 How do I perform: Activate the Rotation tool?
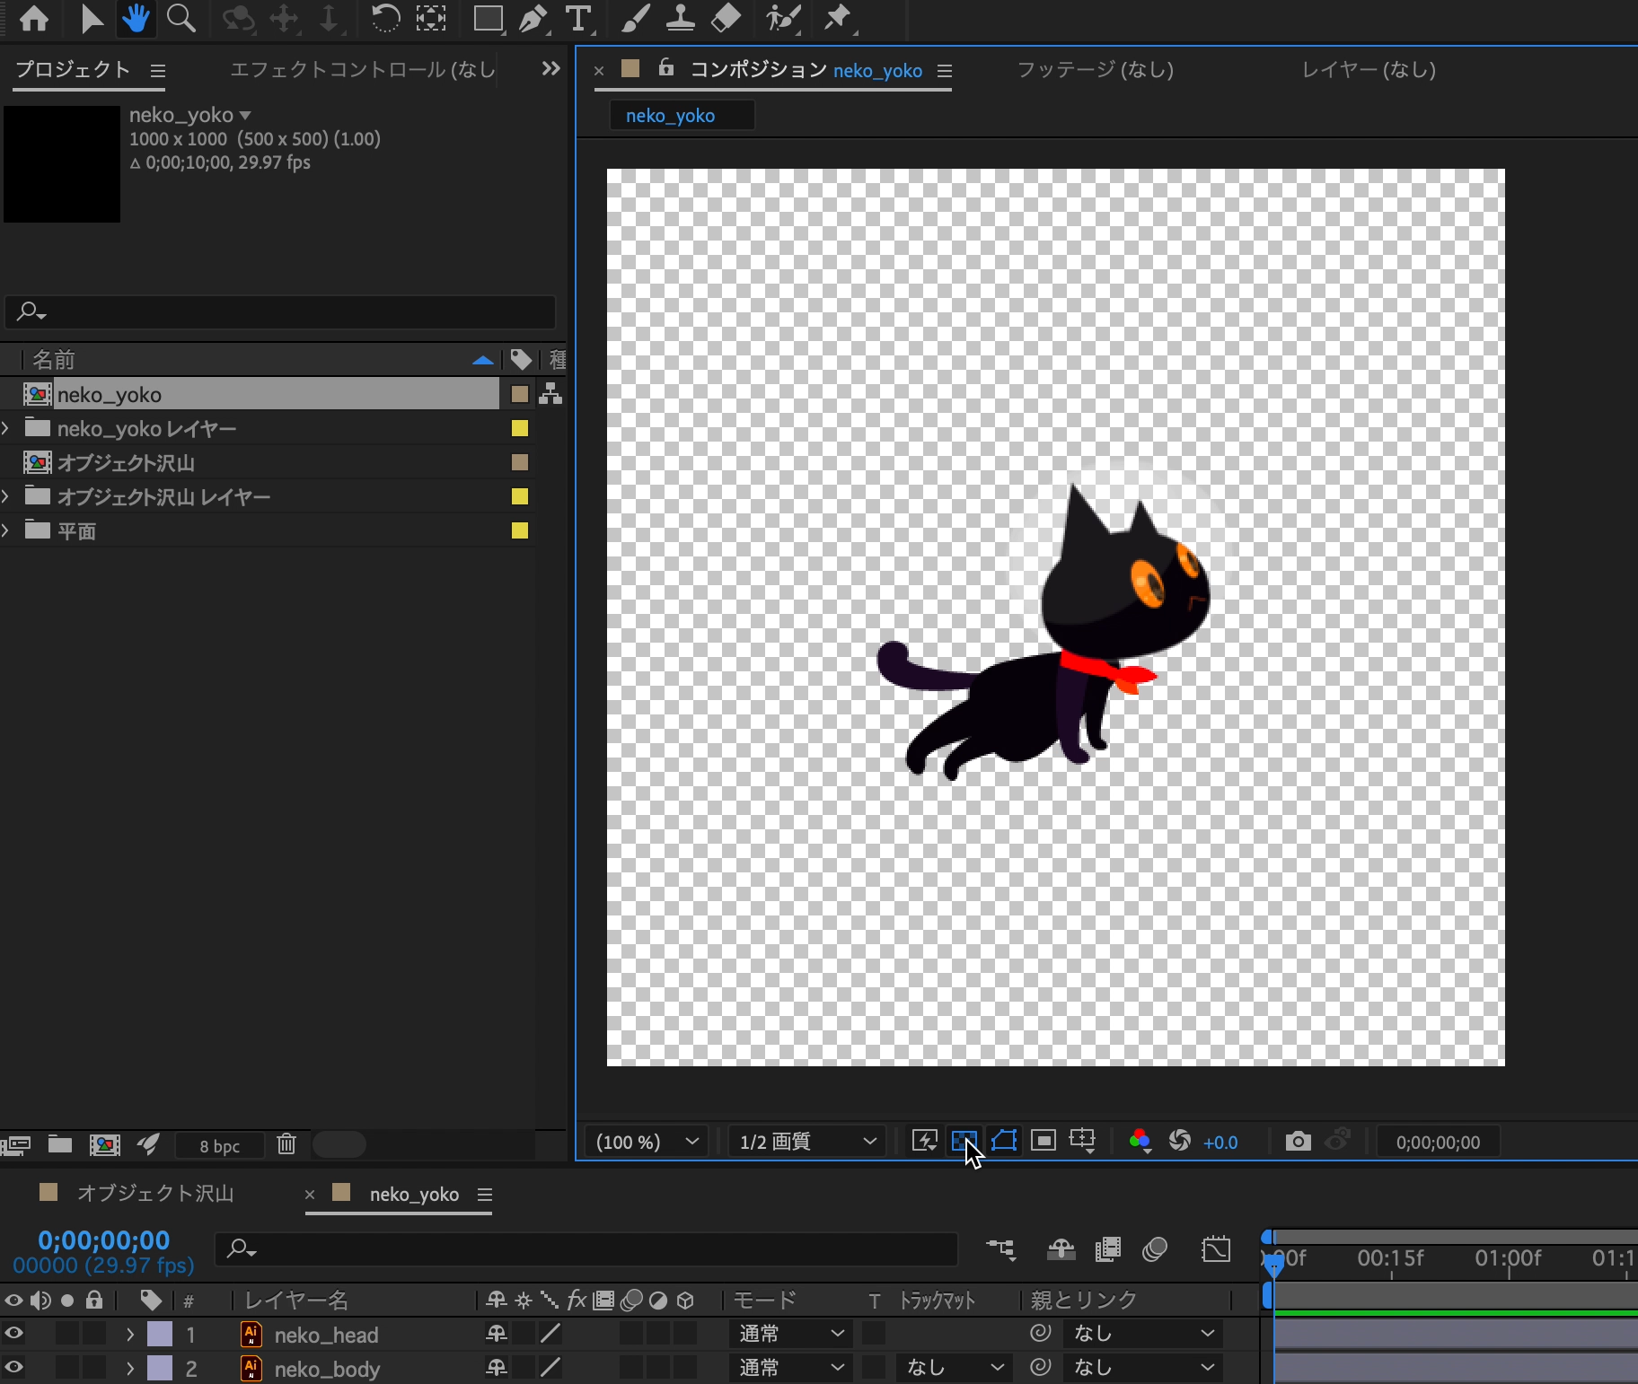[385, 19]
